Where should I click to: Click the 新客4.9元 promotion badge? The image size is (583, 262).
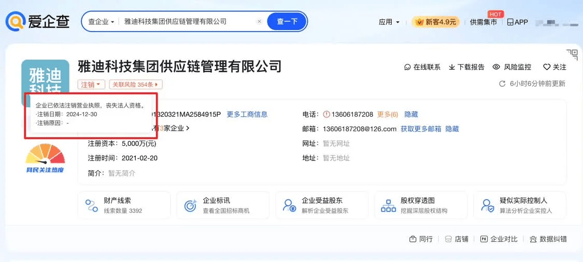[x=435, y=22]
